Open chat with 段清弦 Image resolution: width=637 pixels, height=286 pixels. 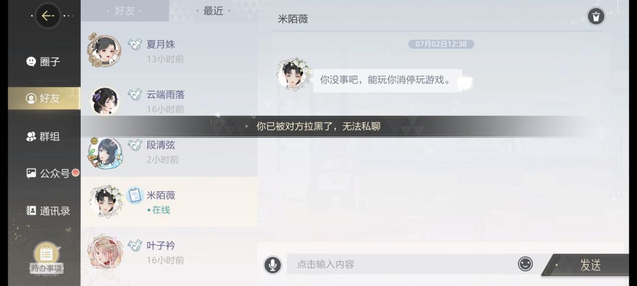(169, 151)
